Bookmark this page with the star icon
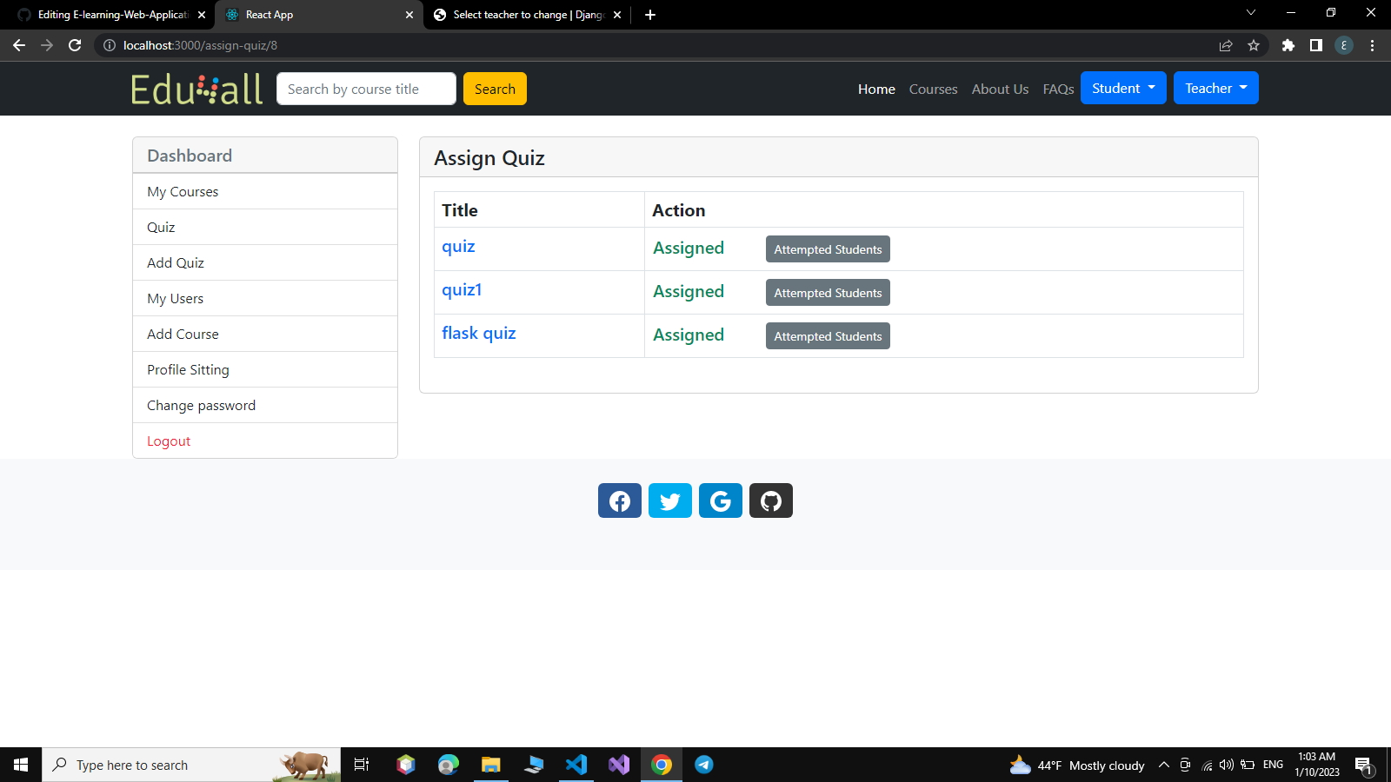Viewport: 1391px width, 782px height. pos(1254,45)
